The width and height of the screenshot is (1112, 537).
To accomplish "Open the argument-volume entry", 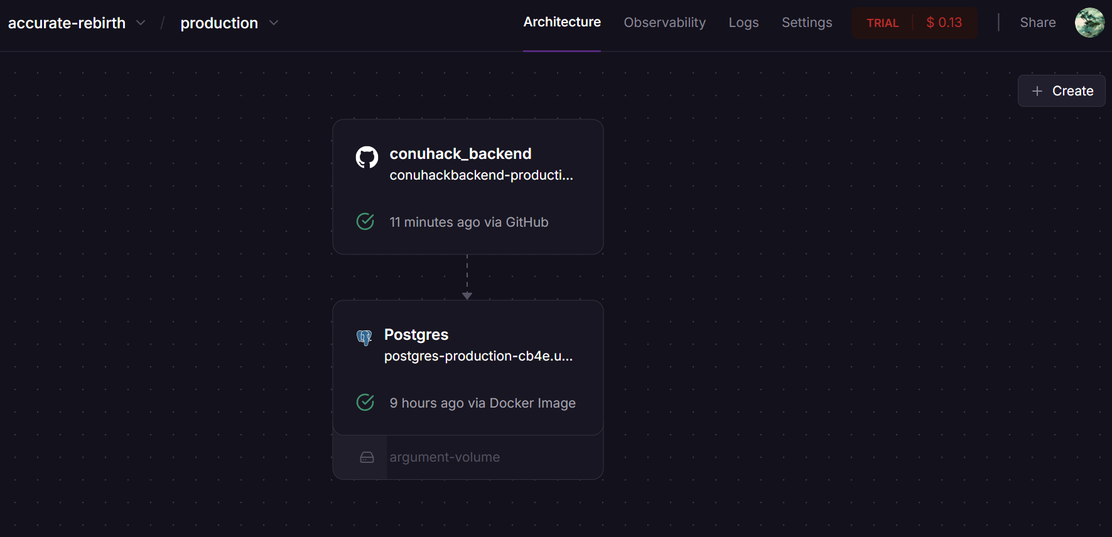I will pyautogui.click(x=468, y=457).
